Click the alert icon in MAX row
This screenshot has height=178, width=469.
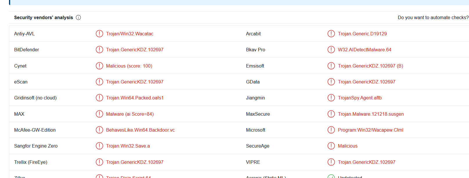pyautogui.click(x=99, y=114)
